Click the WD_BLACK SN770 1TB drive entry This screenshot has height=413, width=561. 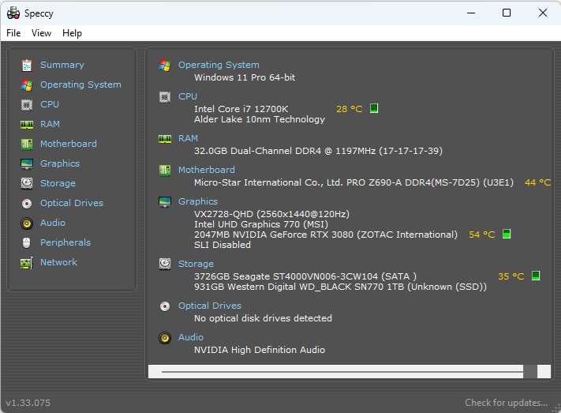(x=340, y=287)
